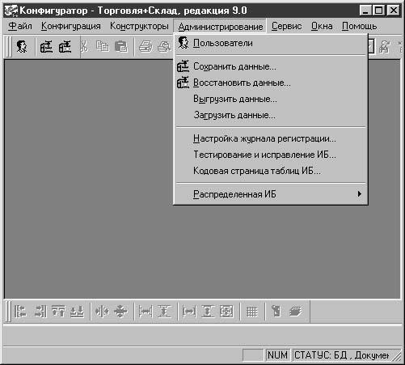Click the Пользователи icon in the menu
This screenshot has height=365, width=405.
(184, 43)
